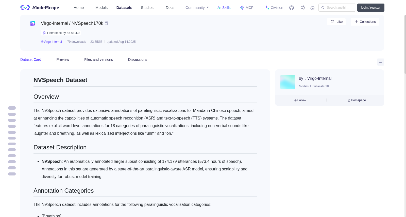
Task: Click the page's vertical scrollbar
Action: pos(405,44)
